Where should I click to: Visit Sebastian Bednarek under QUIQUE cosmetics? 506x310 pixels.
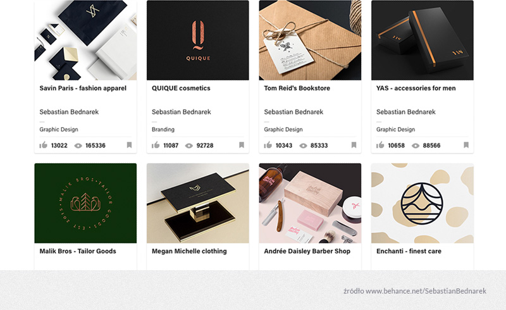(182, 112)
